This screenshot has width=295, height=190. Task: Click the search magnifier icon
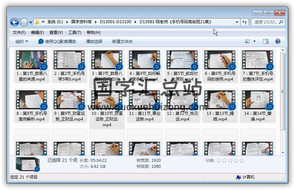281,22
